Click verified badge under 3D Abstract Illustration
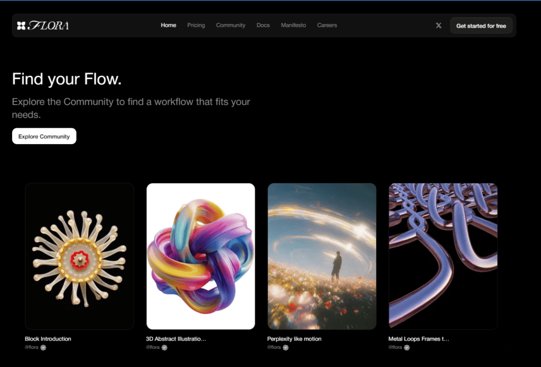The image size is (541, 367). [164, 347]
